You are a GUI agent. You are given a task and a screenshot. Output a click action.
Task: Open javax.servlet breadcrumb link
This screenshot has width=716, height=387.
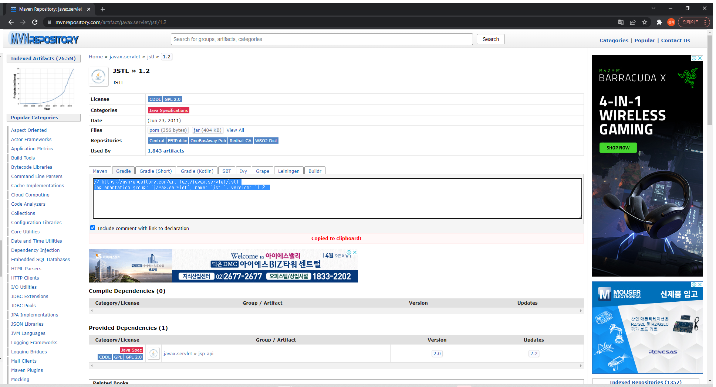point(125,56)
